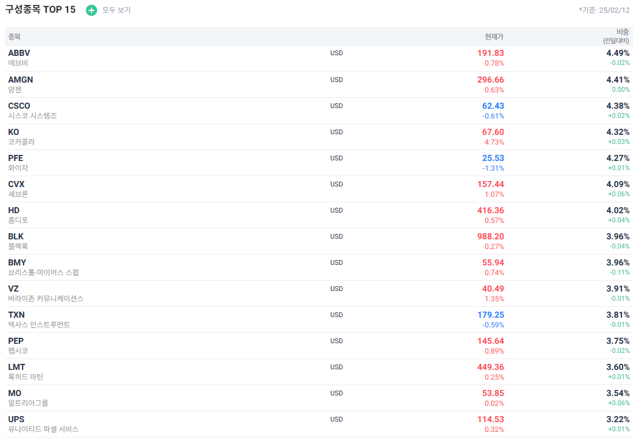639x441 pixels.
Task: Click 브리스톨-마이어스 스큅 name
Action: [x=44, y=272]
